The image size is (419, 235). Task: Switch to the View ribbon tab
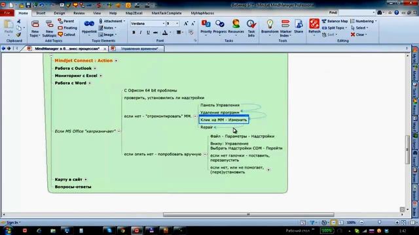pos(97,13)
